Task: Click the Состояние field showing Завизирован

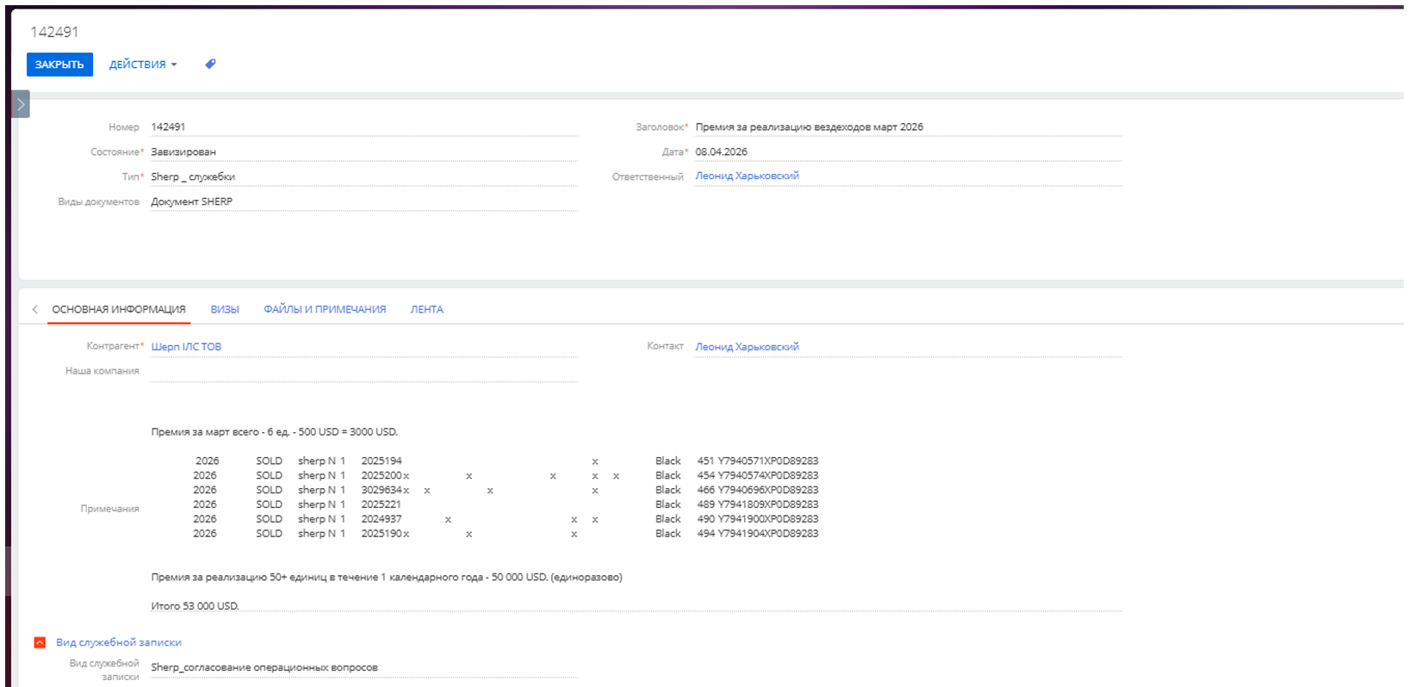Action: coord(363,152)
